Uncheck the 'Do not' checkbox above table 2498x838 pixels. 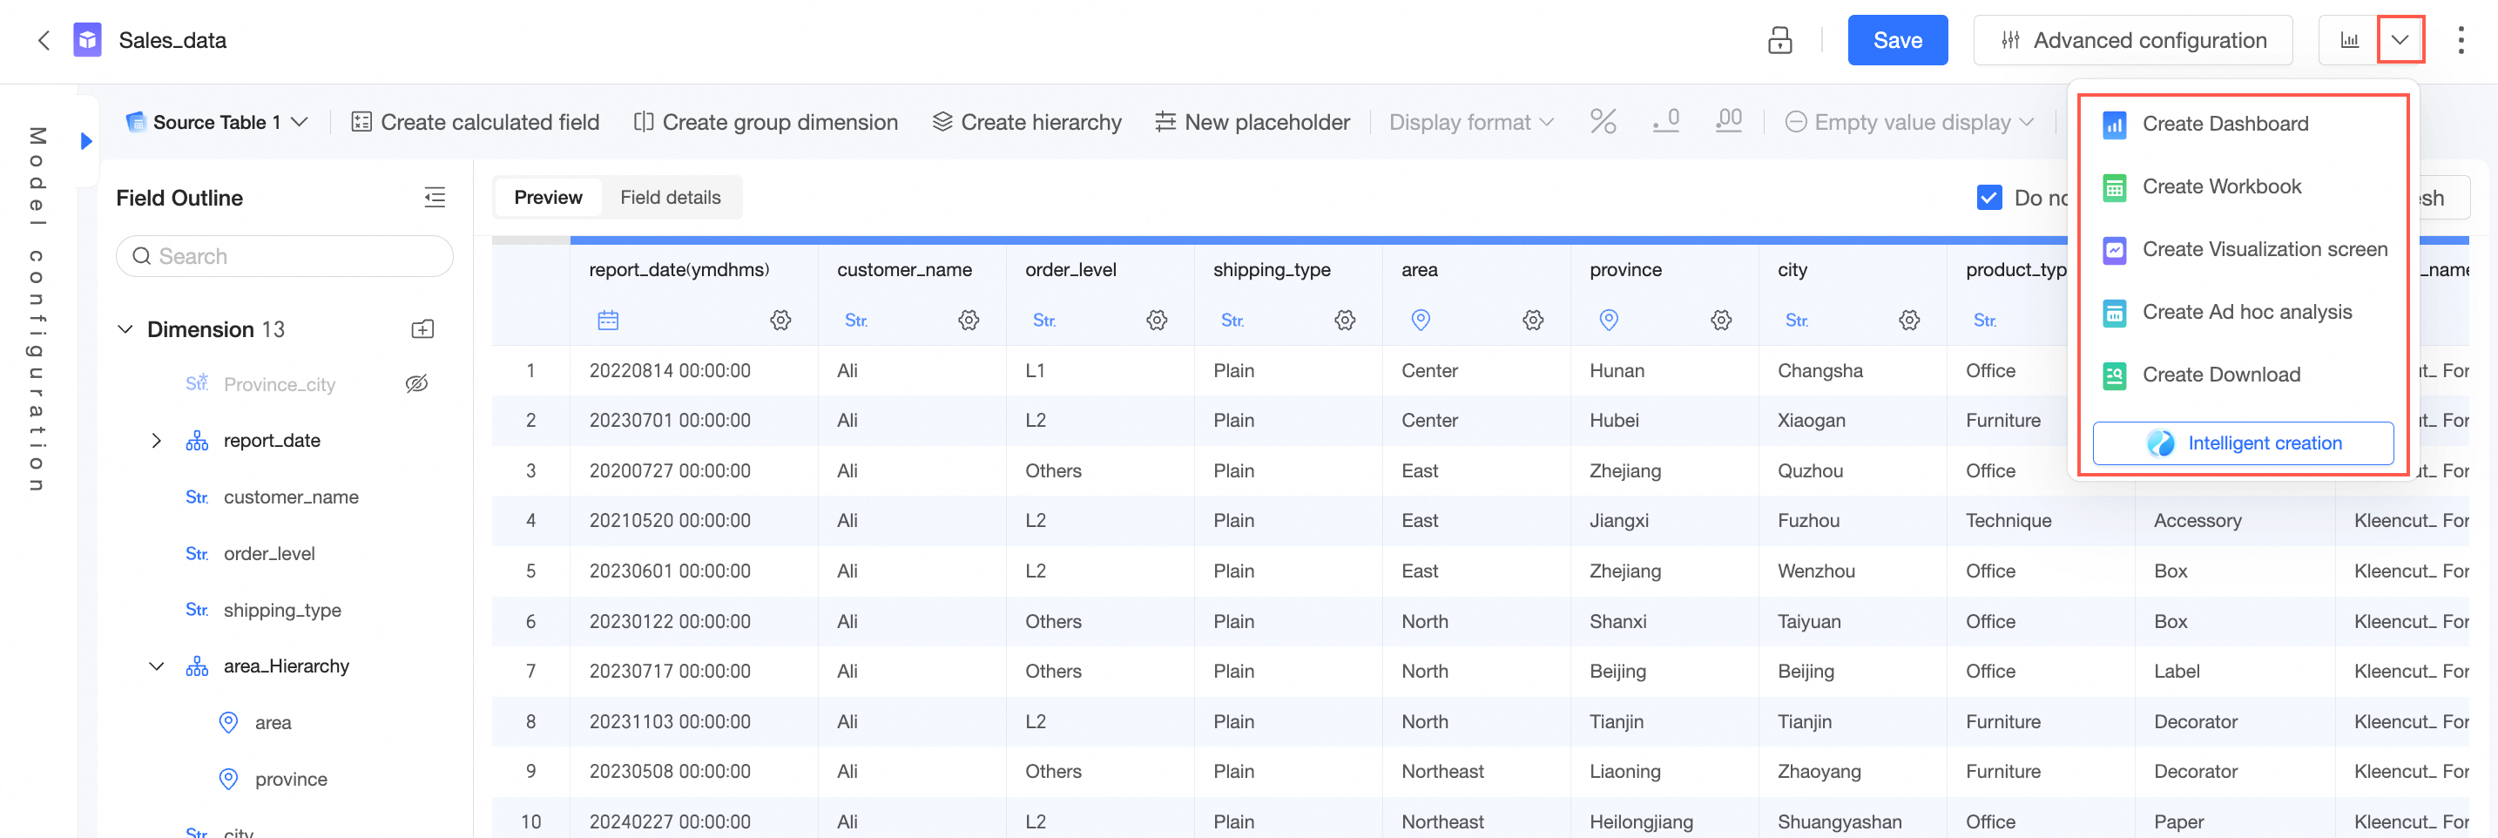1988,198
